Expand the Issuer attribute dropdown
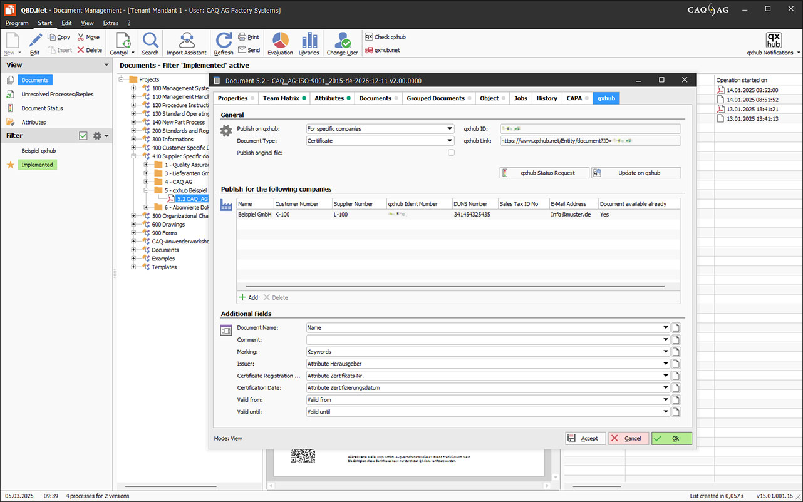The height and width of the screenshot is (502, 803). (x=666, y=364)
